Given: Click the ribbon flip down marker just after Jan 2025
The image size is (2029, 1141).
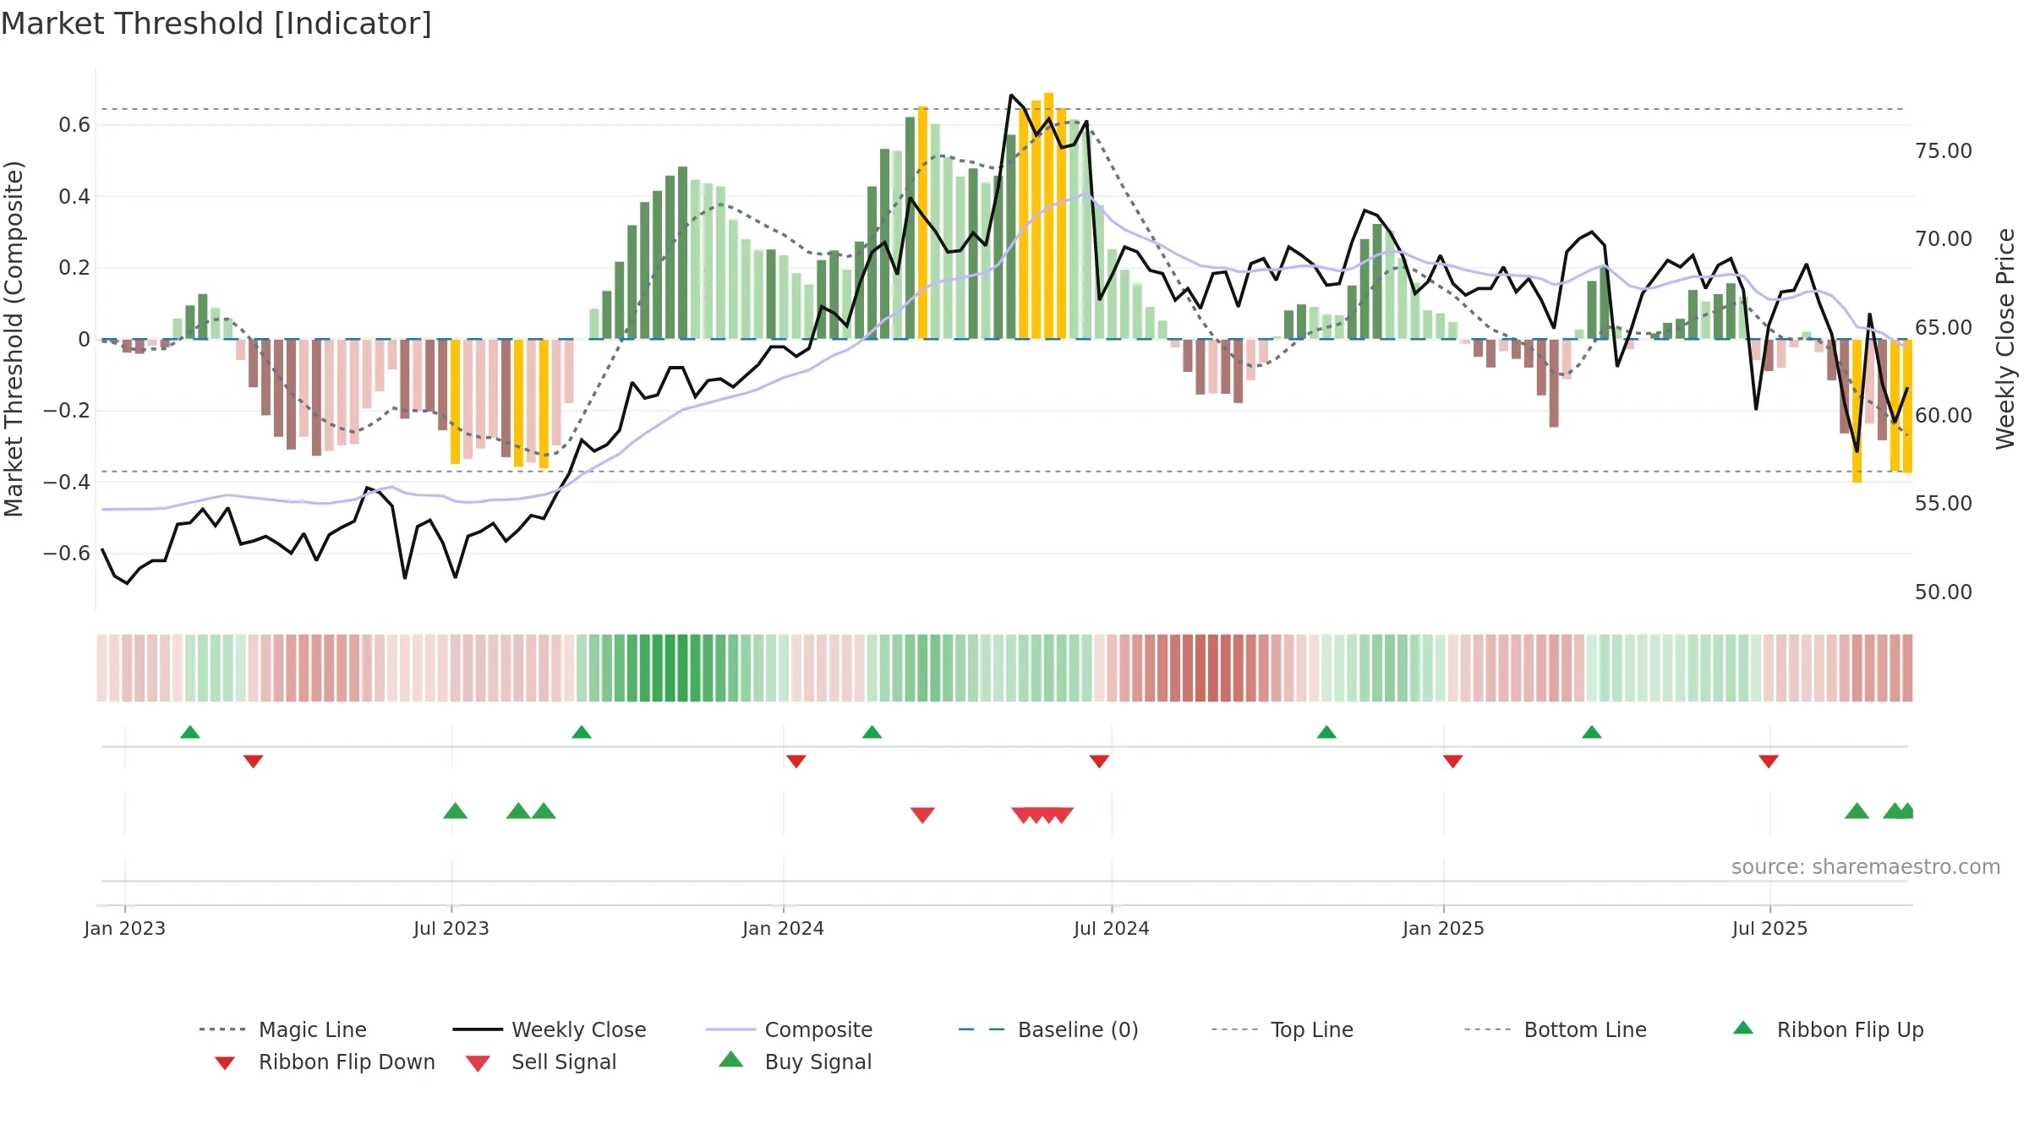Looking at the screenshot, I should point(1453,762).
